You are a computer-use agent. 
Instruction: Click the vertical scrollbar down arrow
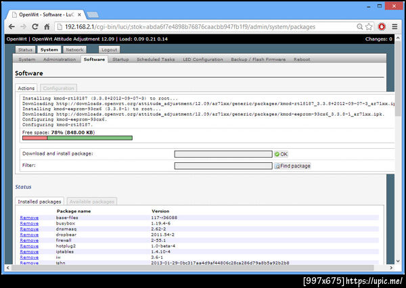pyautogui.click(x=399, y=261)
